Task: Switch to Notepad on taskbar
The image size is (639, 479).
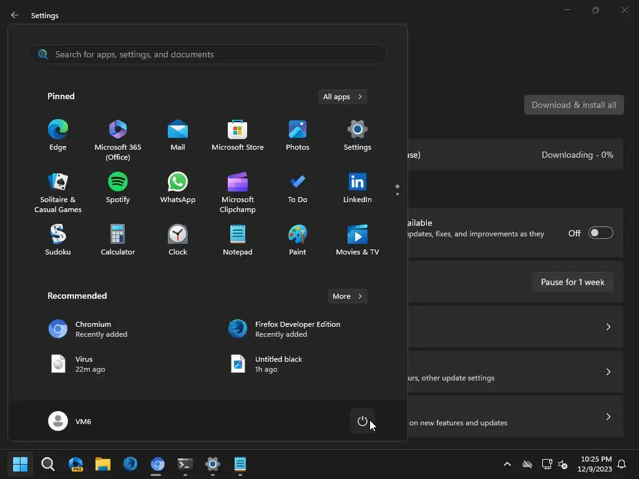Action: 240,464
